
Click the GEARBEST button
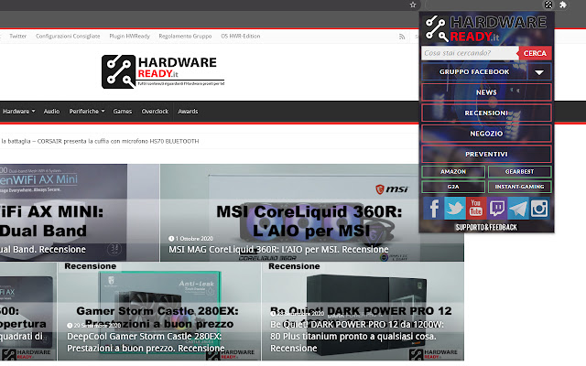pos(519,171)
